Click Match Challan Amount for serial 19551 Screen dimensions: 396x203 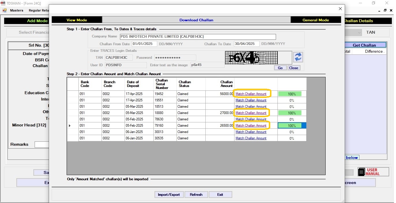tap(251, 100)
